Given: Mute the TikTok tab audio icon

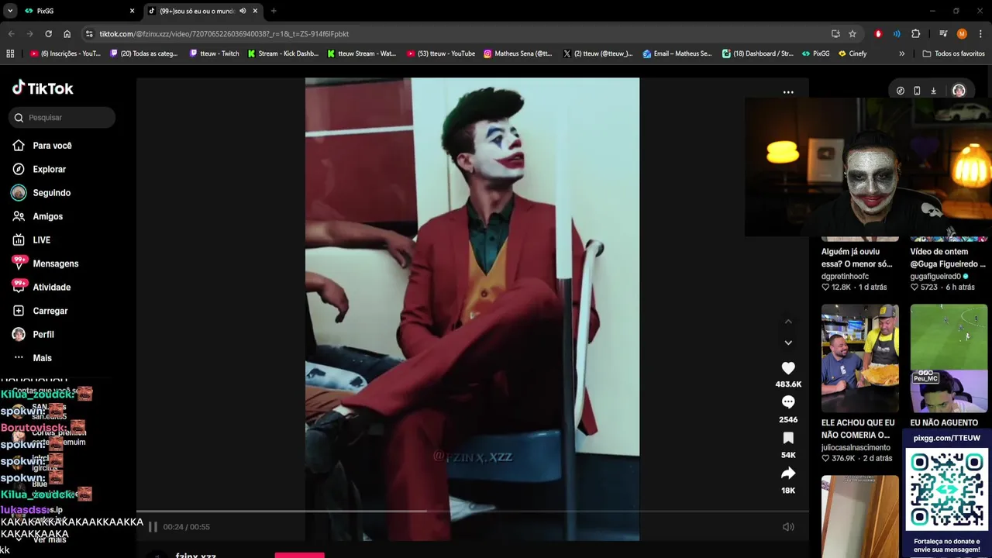Looking at the screenshot, I should click(243, 11).
